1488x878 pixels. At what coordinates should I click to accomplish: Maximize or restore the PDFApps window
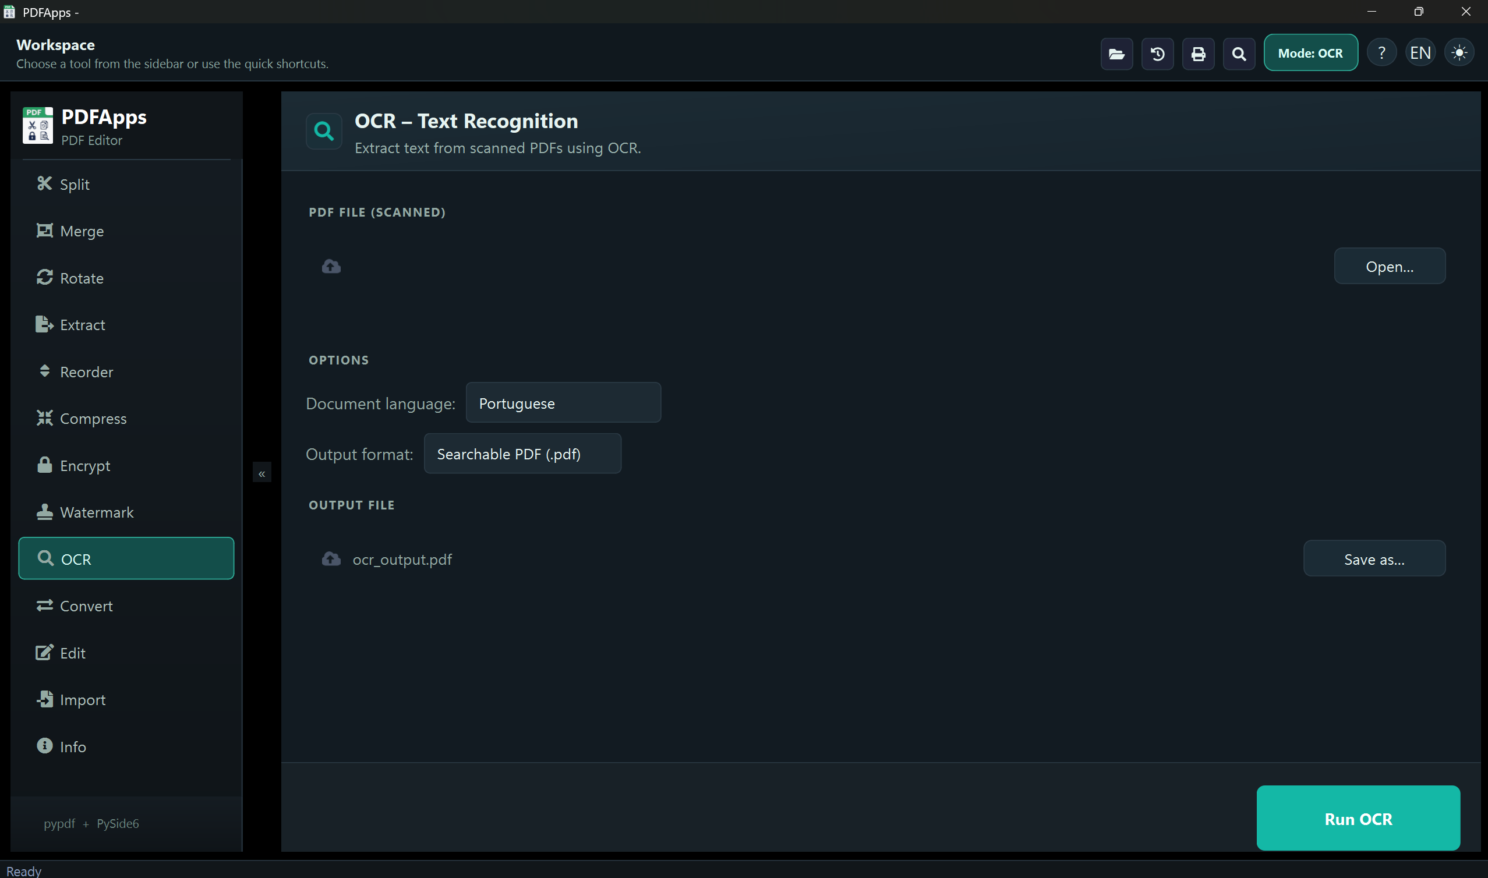(1419, 12)
